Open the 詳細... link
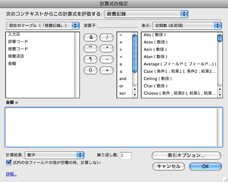The width and height of the screenshot is (228, 182). pos(11,174)
